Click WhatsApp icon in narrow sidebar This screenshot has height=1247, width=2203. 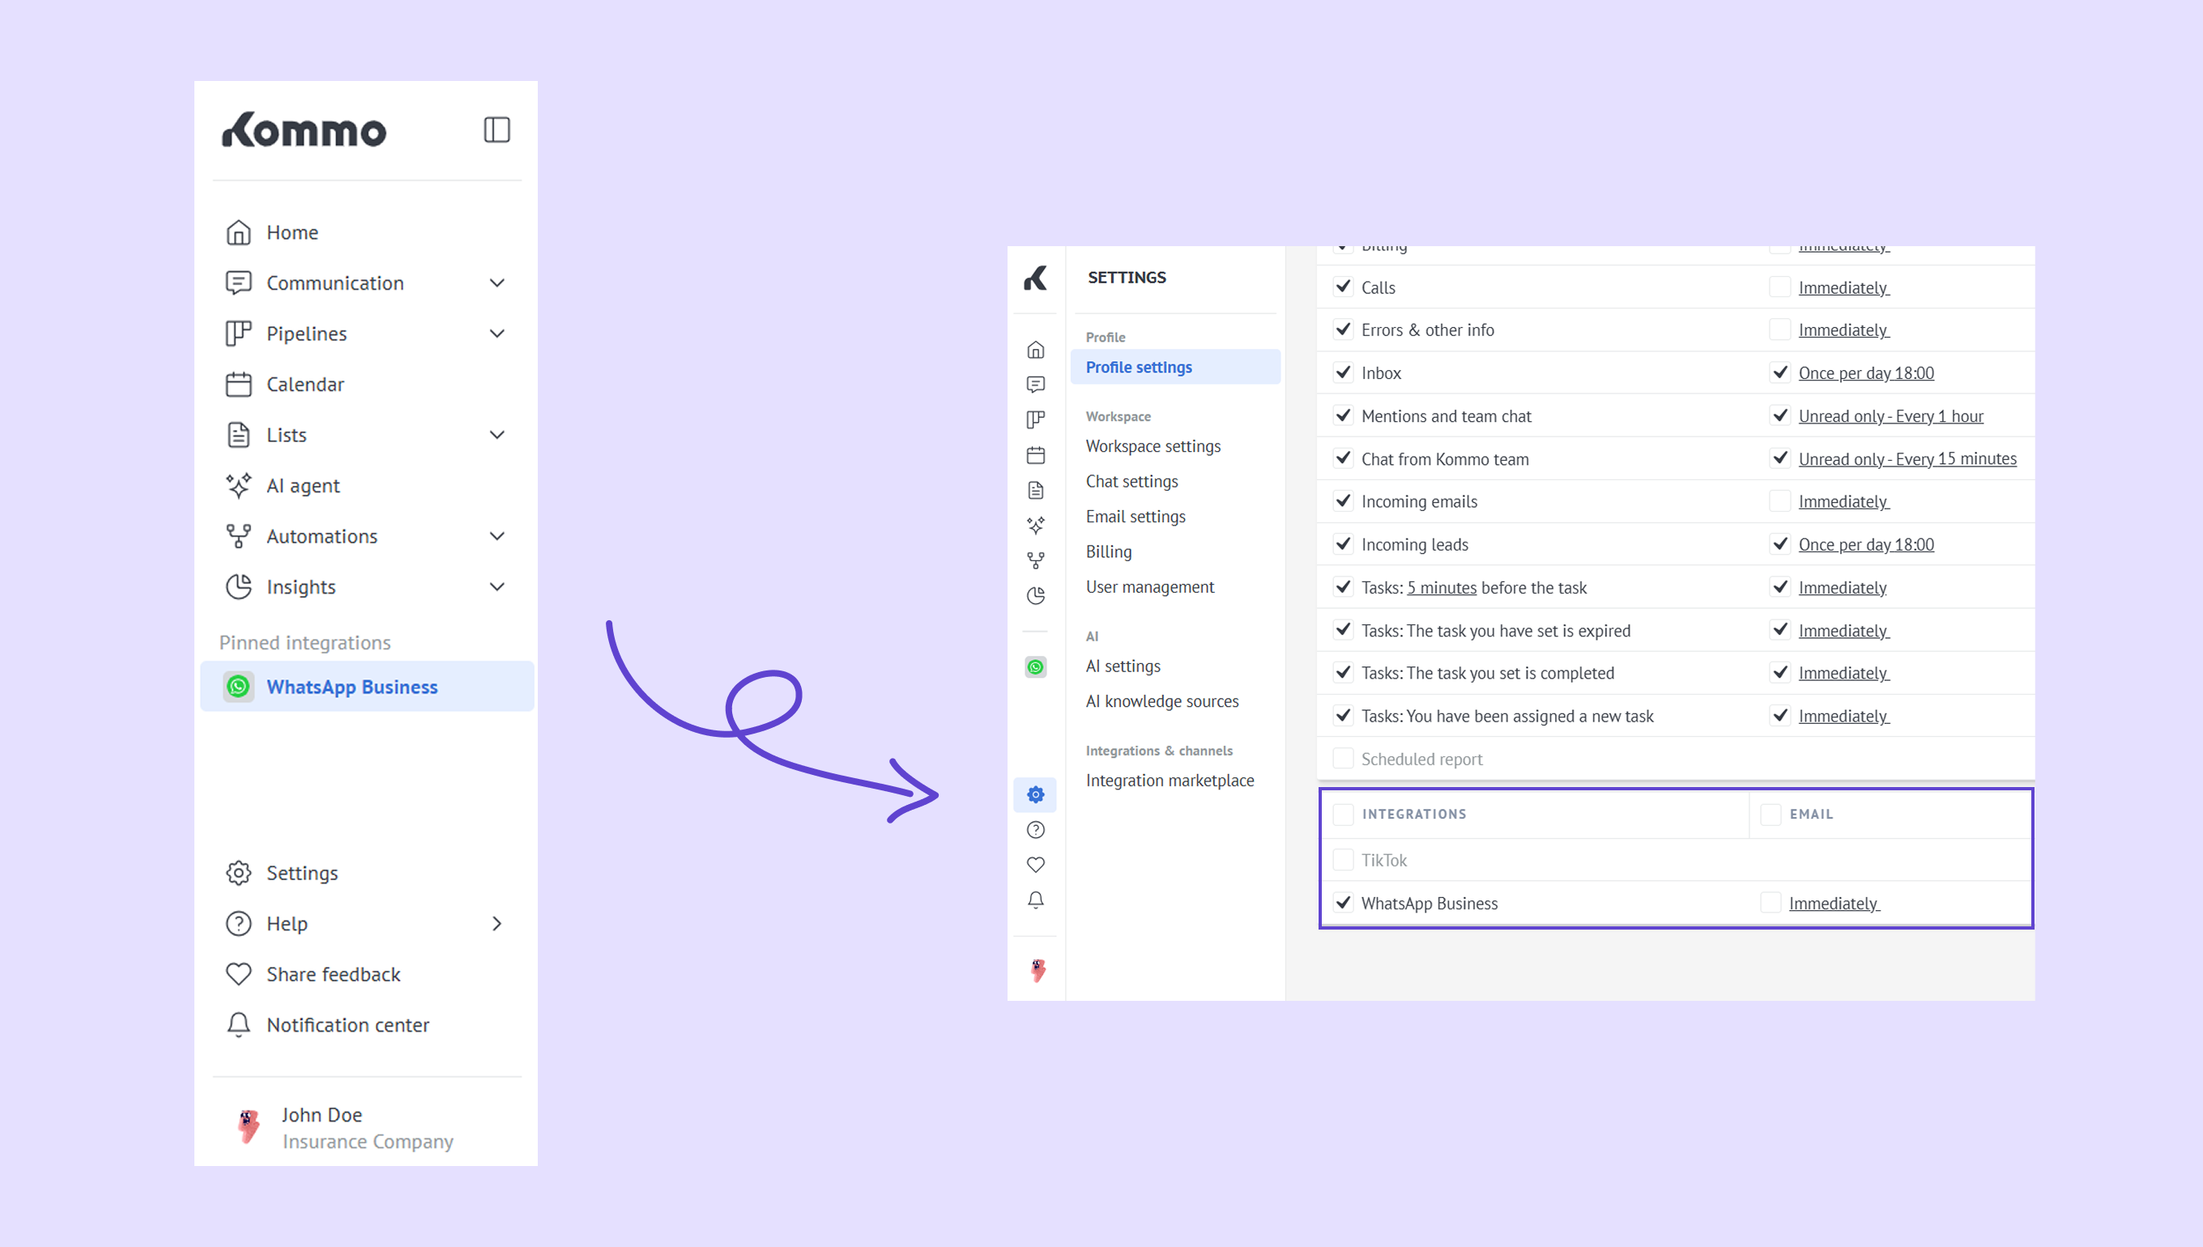click(1036, 667)
